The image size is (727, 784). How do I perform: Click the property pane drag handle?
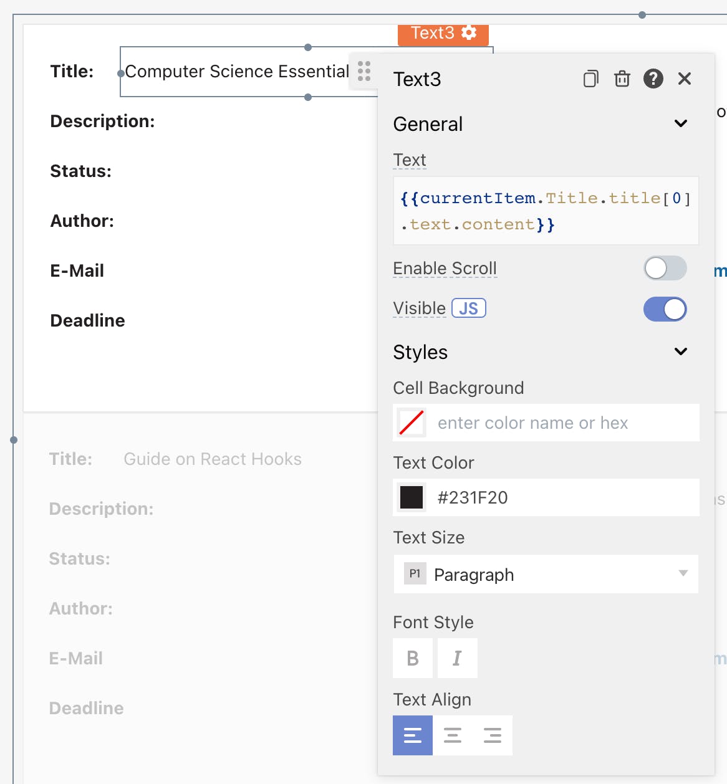click(364, 71)
